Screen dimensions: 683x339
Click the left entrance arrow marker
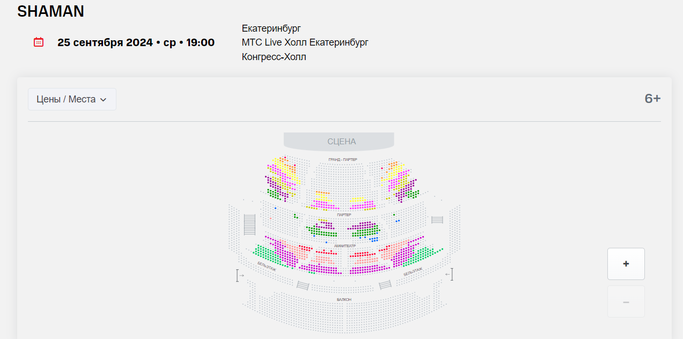[239, 275]
